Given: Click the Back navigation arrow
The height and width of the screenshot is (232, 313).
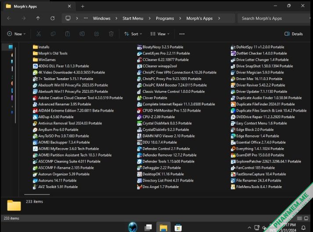Looking at the screenshot, I should tap(9, 18).
